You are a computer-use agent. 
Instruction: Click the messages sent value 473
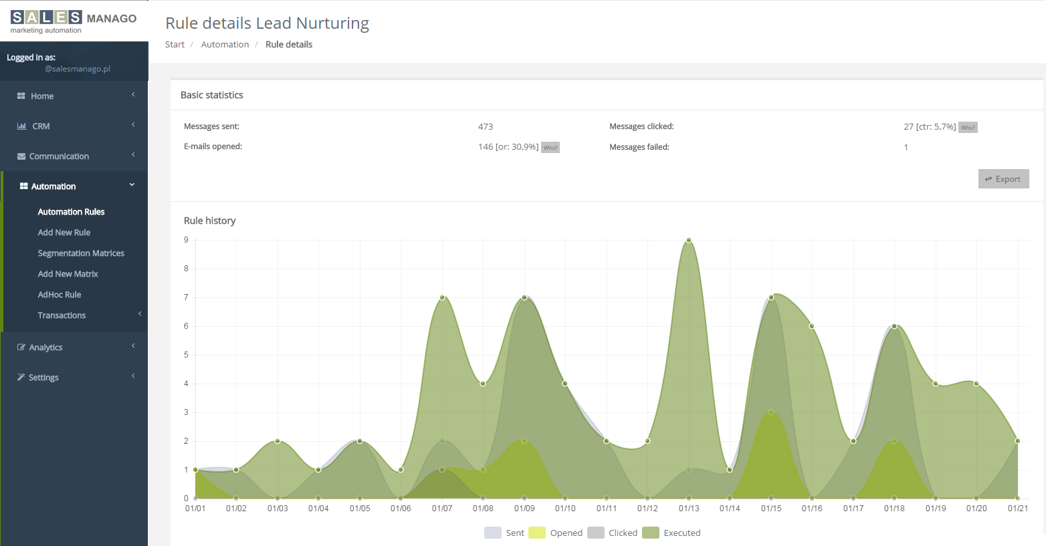coord(486,126)
